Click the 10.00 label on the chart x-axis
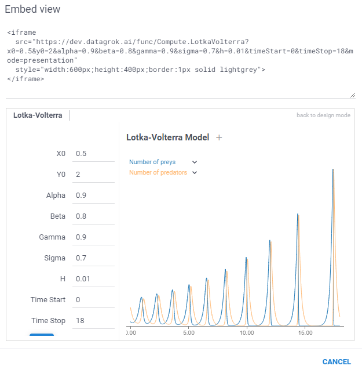This screenshot has width=362, height=373. 247,334
